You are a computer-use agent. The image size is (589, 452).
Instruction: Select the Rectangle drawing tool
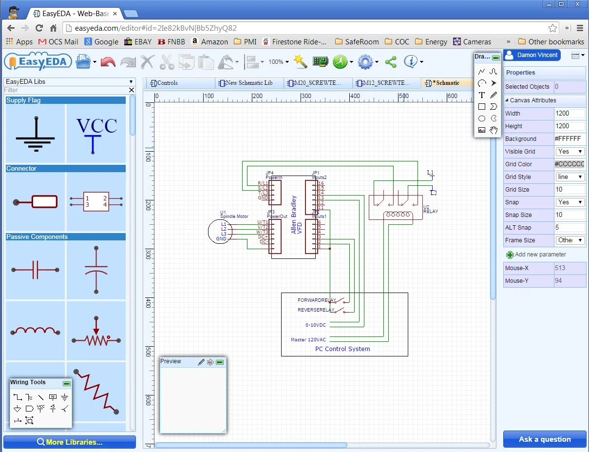[482, 107]
